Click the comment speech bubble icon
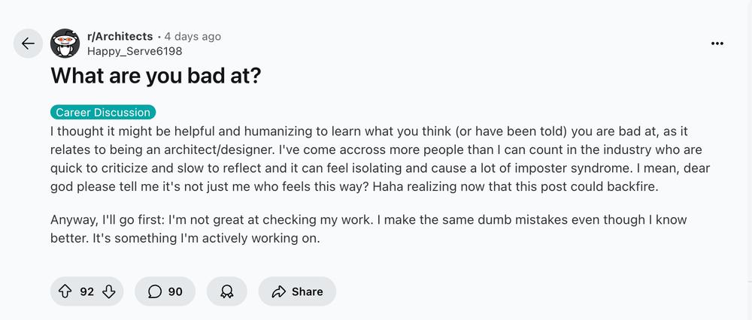Viewport: 752px width, 320px height. point(155,291)
